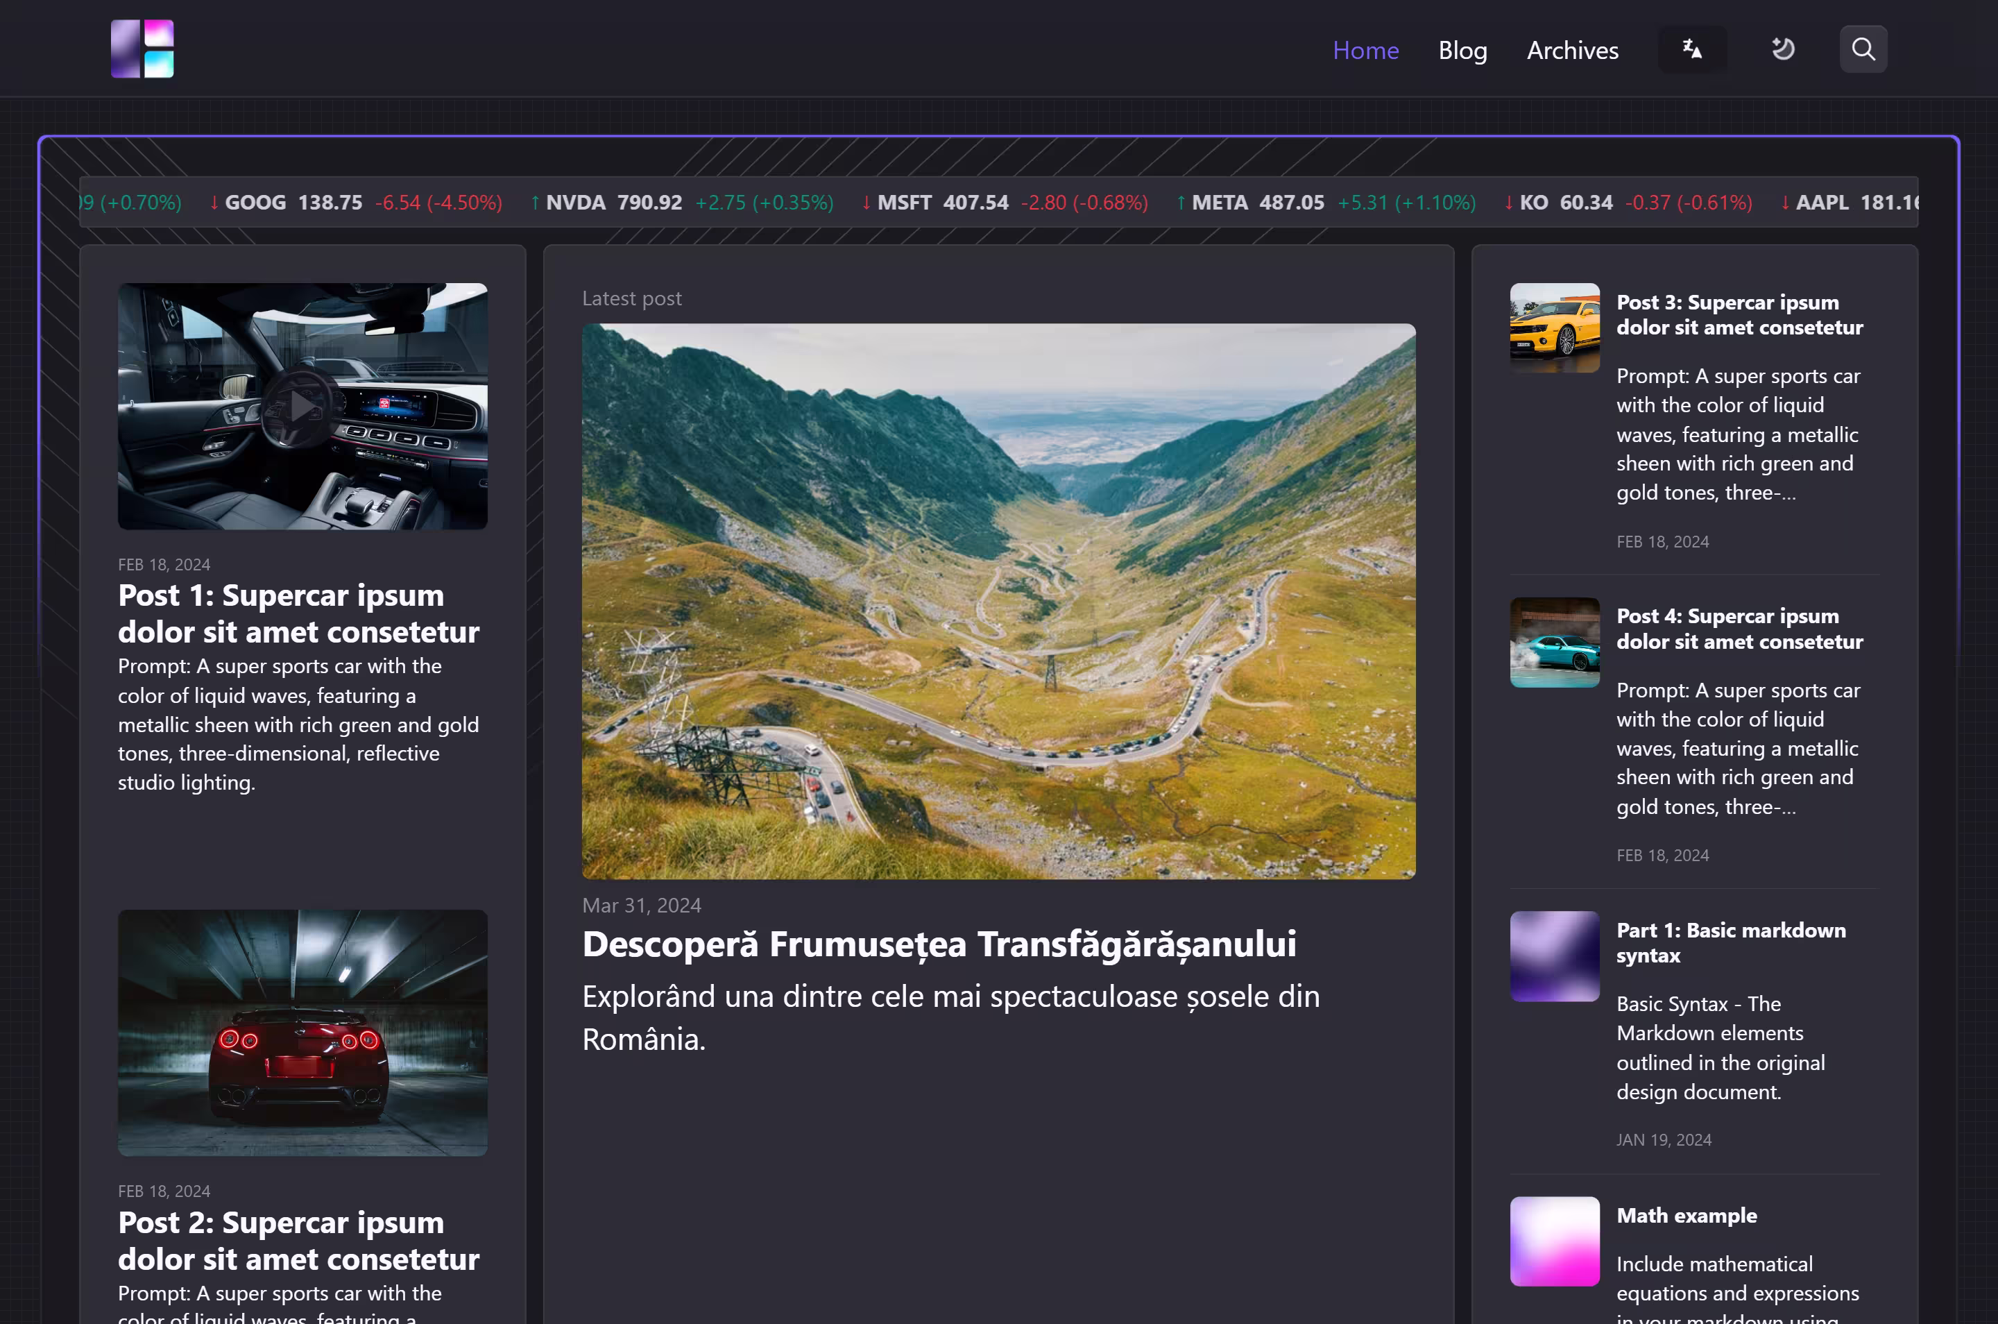Click the site logo in the navbar
The image size is (1998, 1324).
142,48
